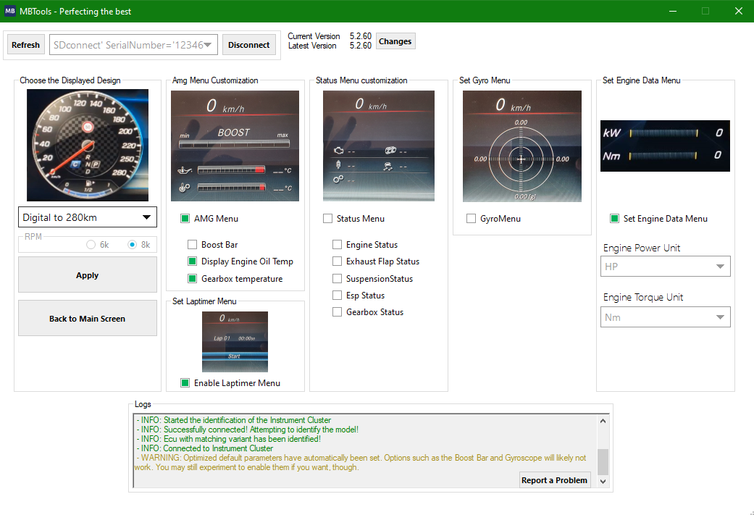Screen dimensions: 754x515
Task: Open the SDconnect serial number dropdown
Action: pos(133,45)
